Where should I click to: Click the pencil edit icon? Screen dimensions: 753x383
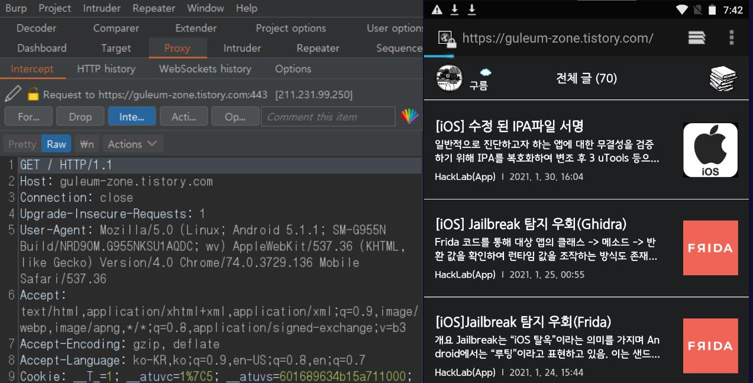click(13, 94)
